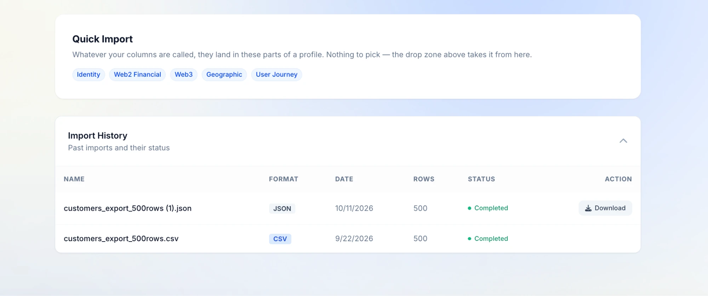The width and height of the screenshot is (708, 296).
Task: Click the Quick Import heading
Action: [x=102, y=39]
